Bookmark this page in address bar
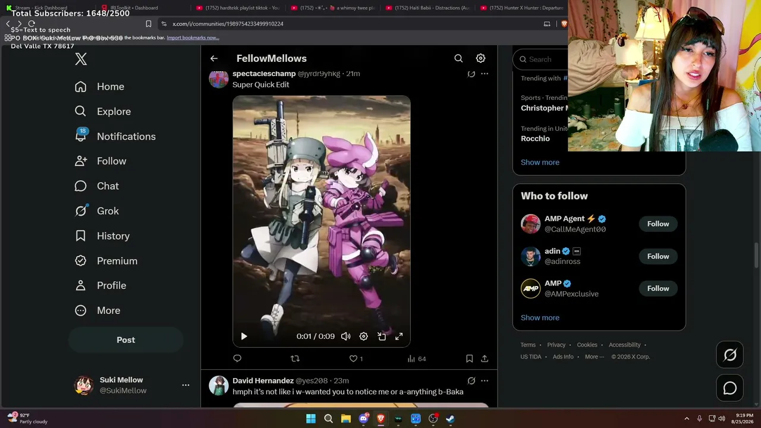This screenshot has width=761, height=428. pos(148,24)
